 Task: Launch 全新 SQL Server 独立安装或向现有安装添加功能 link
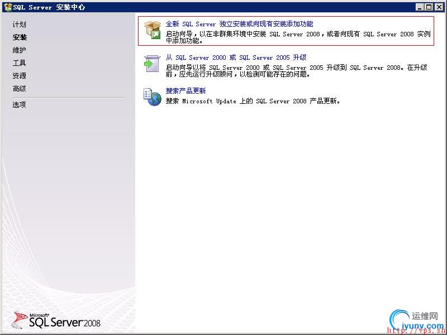[239, 24]
